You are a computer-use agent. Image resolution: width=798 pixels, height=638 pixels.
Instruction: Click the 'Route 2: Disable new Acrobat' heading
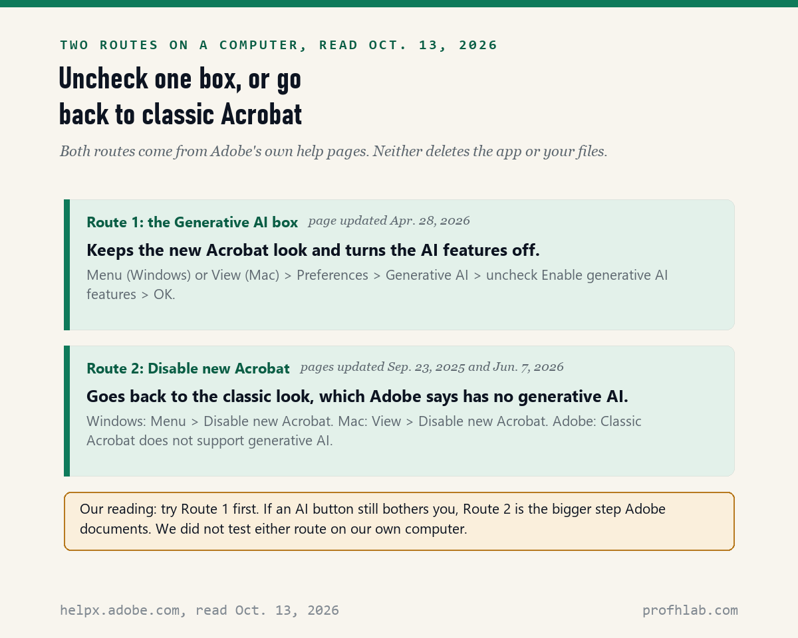pos(188,369)
